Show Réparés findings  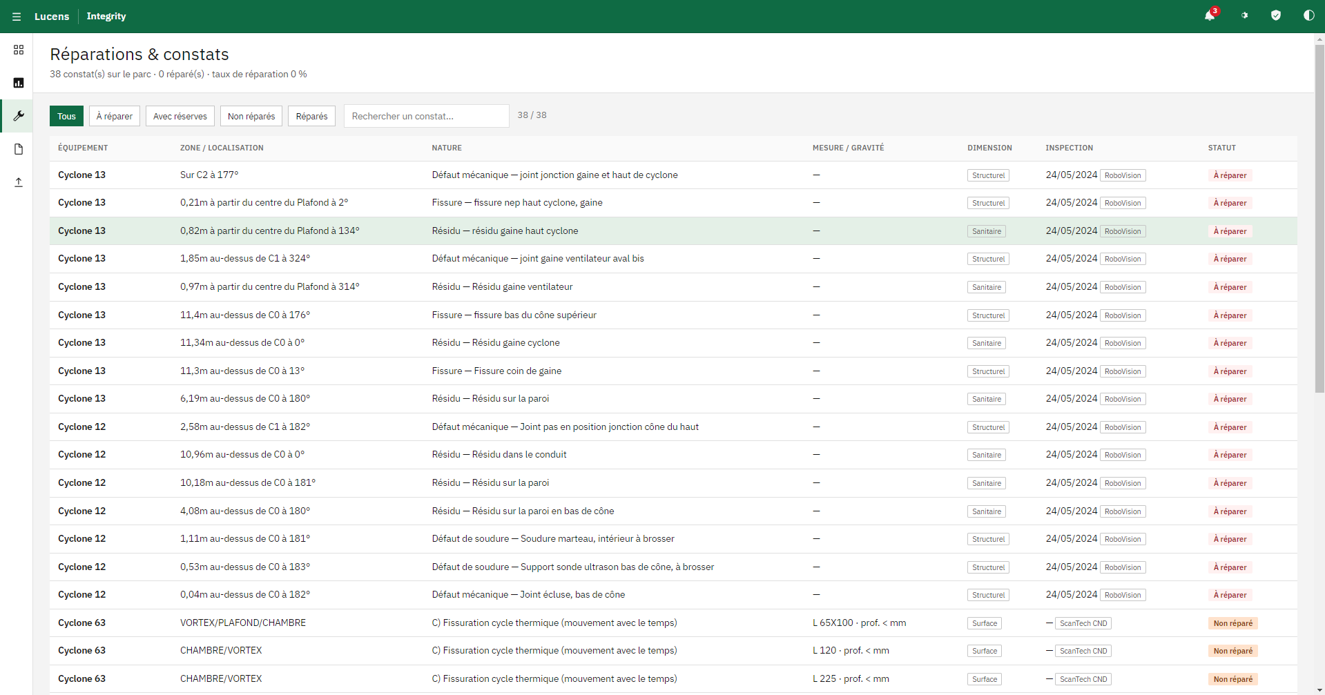pos(311,116)
